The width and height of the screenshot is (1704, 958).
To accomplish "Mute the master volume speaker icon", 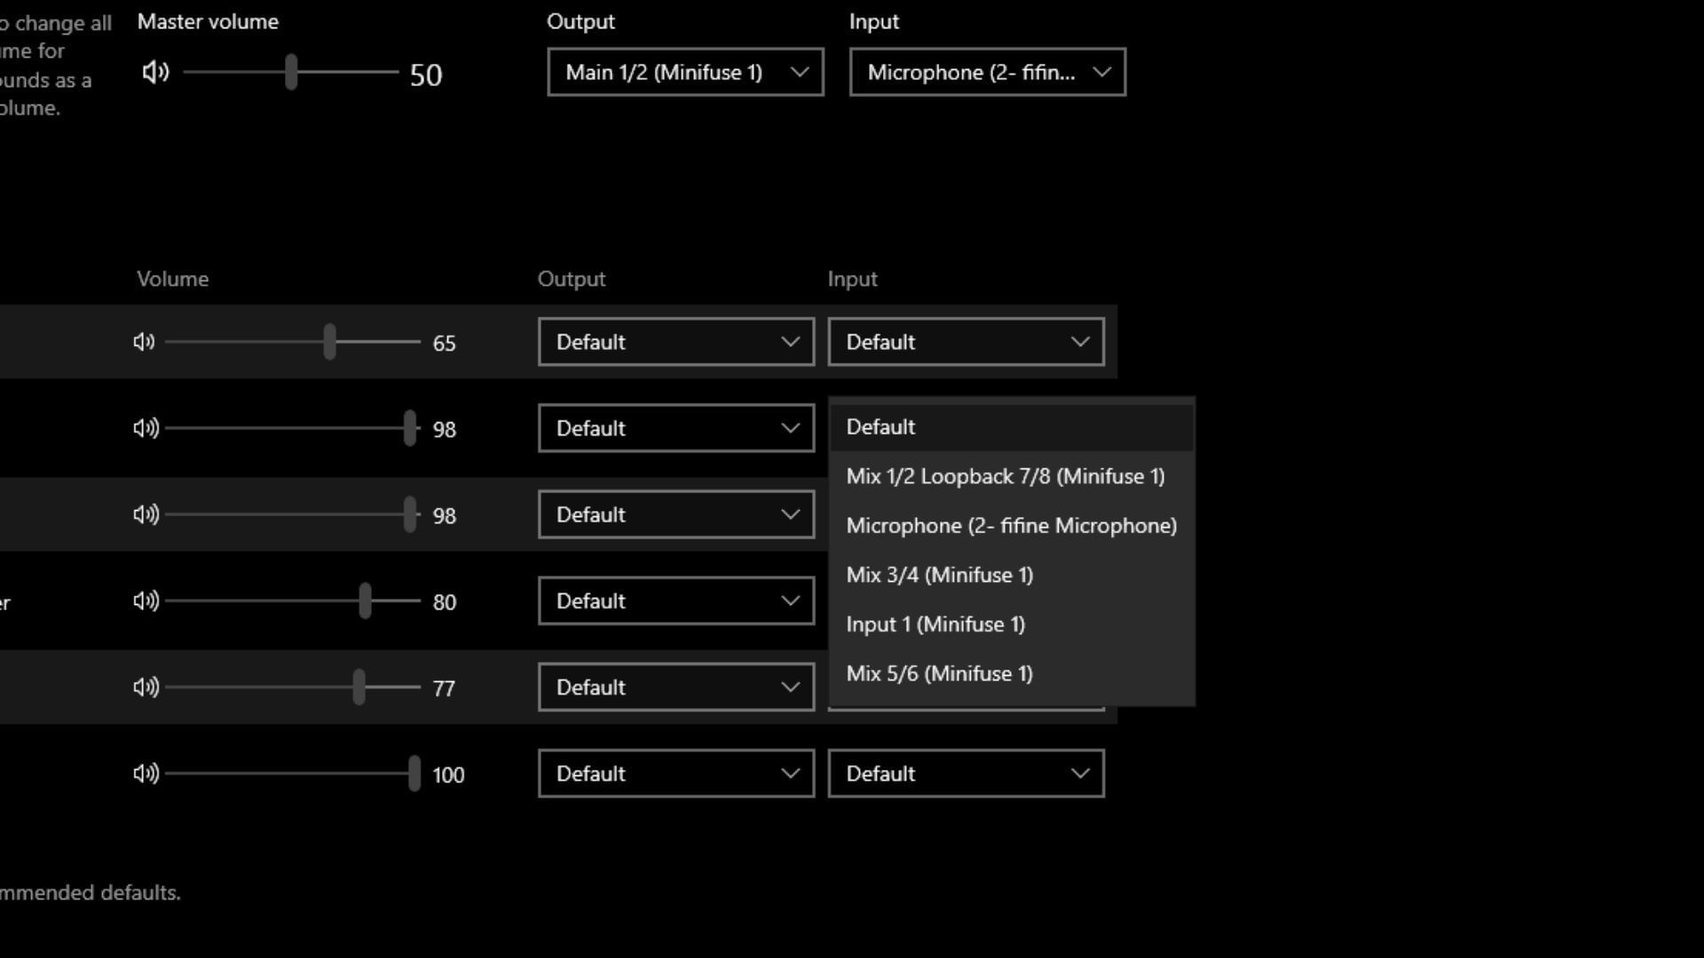I will pyautogui.click(x=155, y=73).
